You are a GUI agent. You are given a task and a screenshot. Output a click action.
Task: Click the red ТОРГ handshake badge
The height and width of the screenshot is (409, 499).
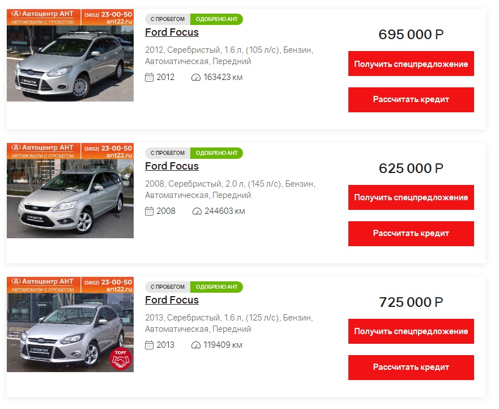[121, 359]
